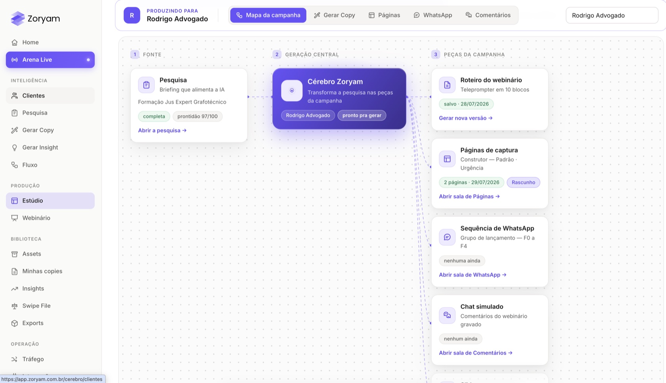The height and width of the screenshot is (383, 666).
Task: Click Gerar nova versão link
Action: 465,118
